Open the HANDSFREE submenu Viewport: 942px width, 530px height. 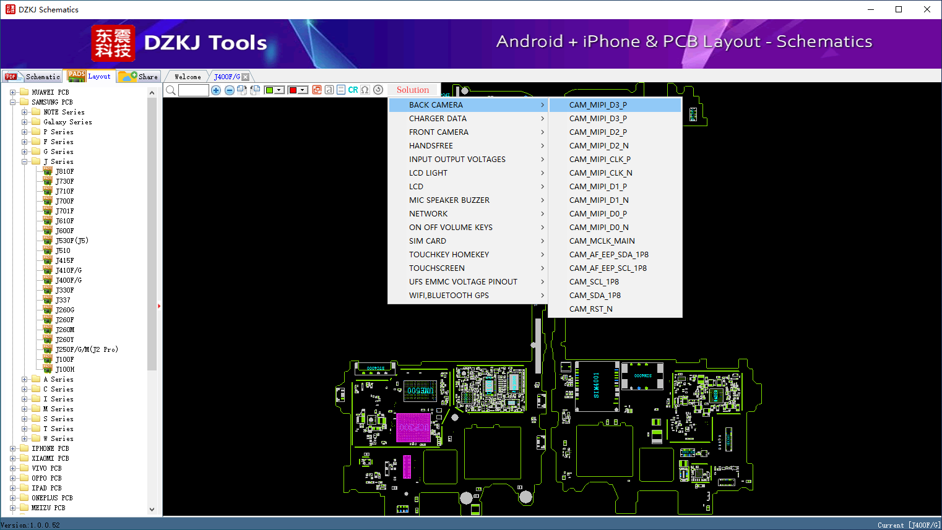click(x=468, y=146)
